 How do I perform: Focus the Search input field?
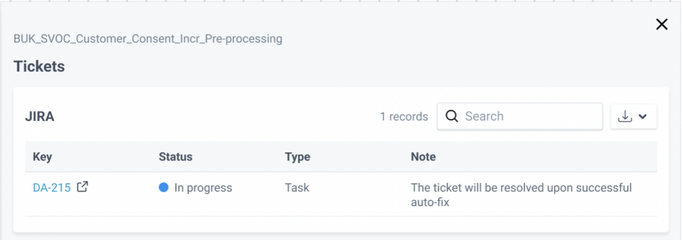(x=519, y=116)
